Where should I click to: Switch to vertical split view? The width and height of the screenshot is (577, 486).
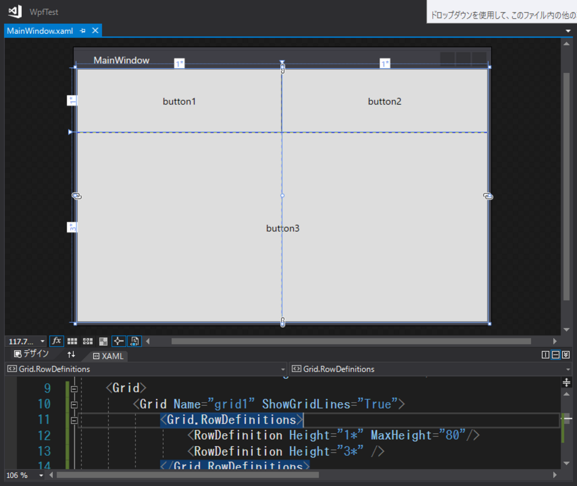545,355
